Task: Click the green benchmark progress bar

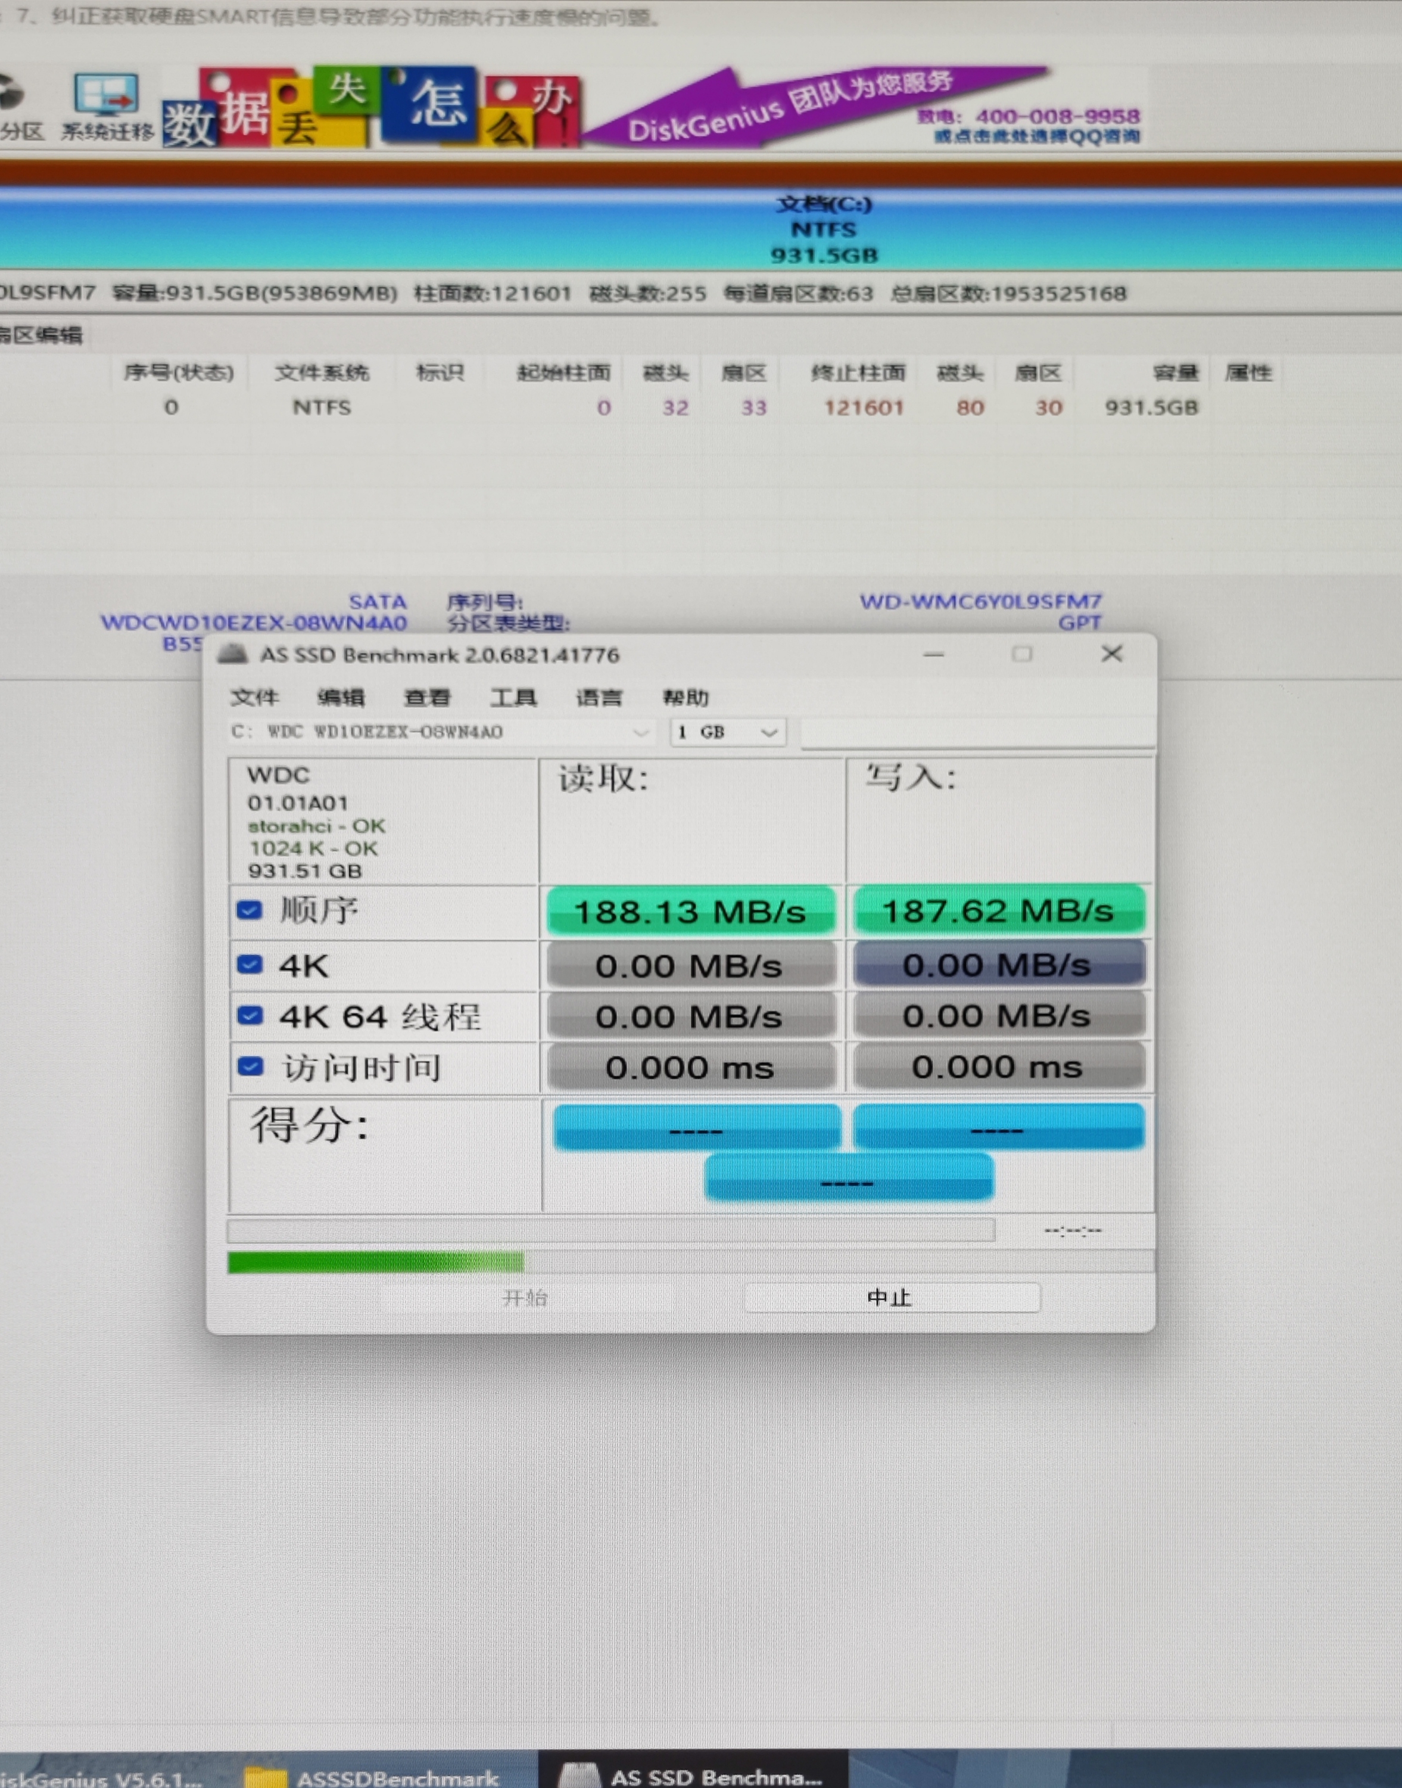Action: coord(691,1262)
